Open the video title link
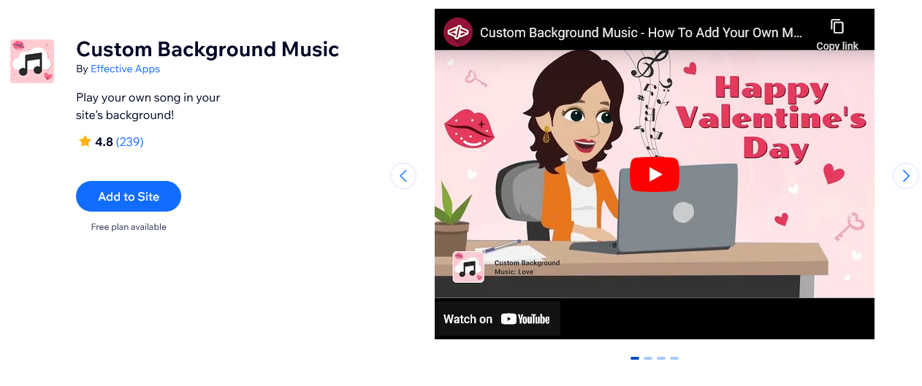Screen dimensions: 922x386 tap(641, 33)
